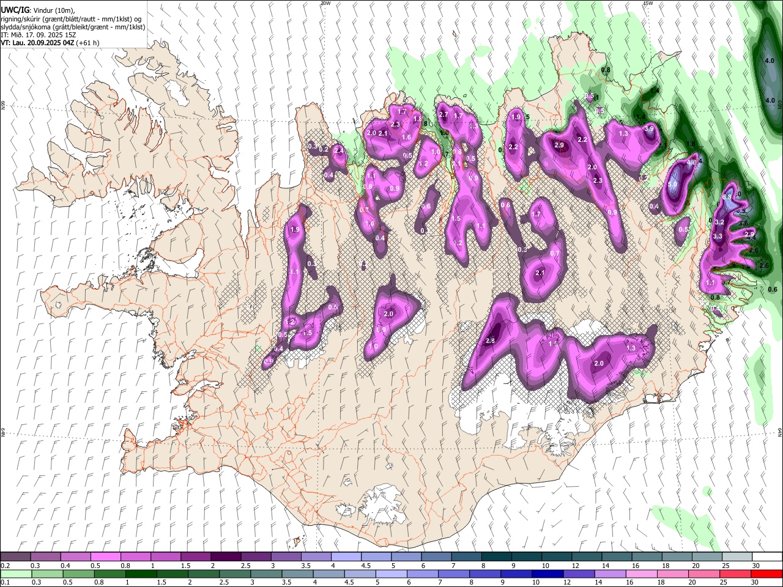Viewport: 783px width, 587px height.
Task: Pick the bright pink 0.5 swatch, upper legend
Action: point(106,556)
